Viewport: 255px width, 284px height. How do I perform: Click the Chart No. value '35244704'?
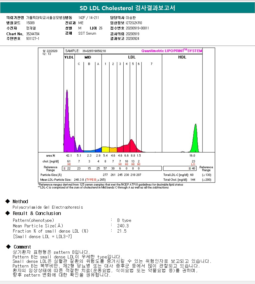33,34
